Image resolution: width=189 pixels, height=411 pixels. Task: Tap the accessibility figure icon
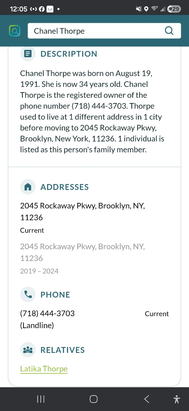pos(176,399)
